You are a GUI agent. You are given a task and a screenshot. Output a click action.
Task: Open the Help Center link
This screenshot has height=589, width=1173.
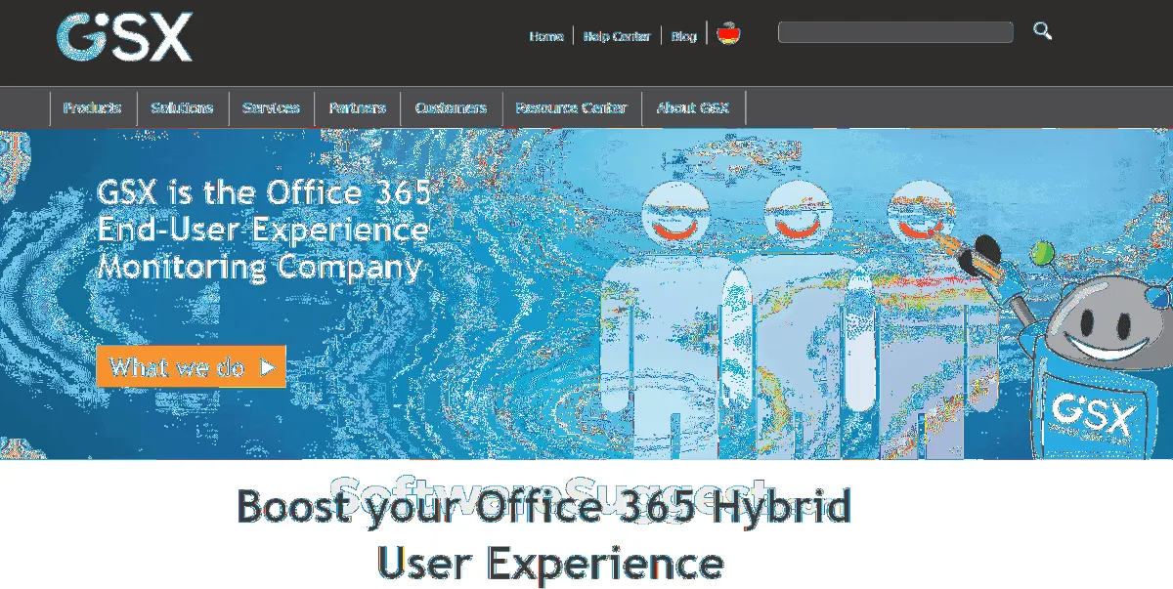617,36
